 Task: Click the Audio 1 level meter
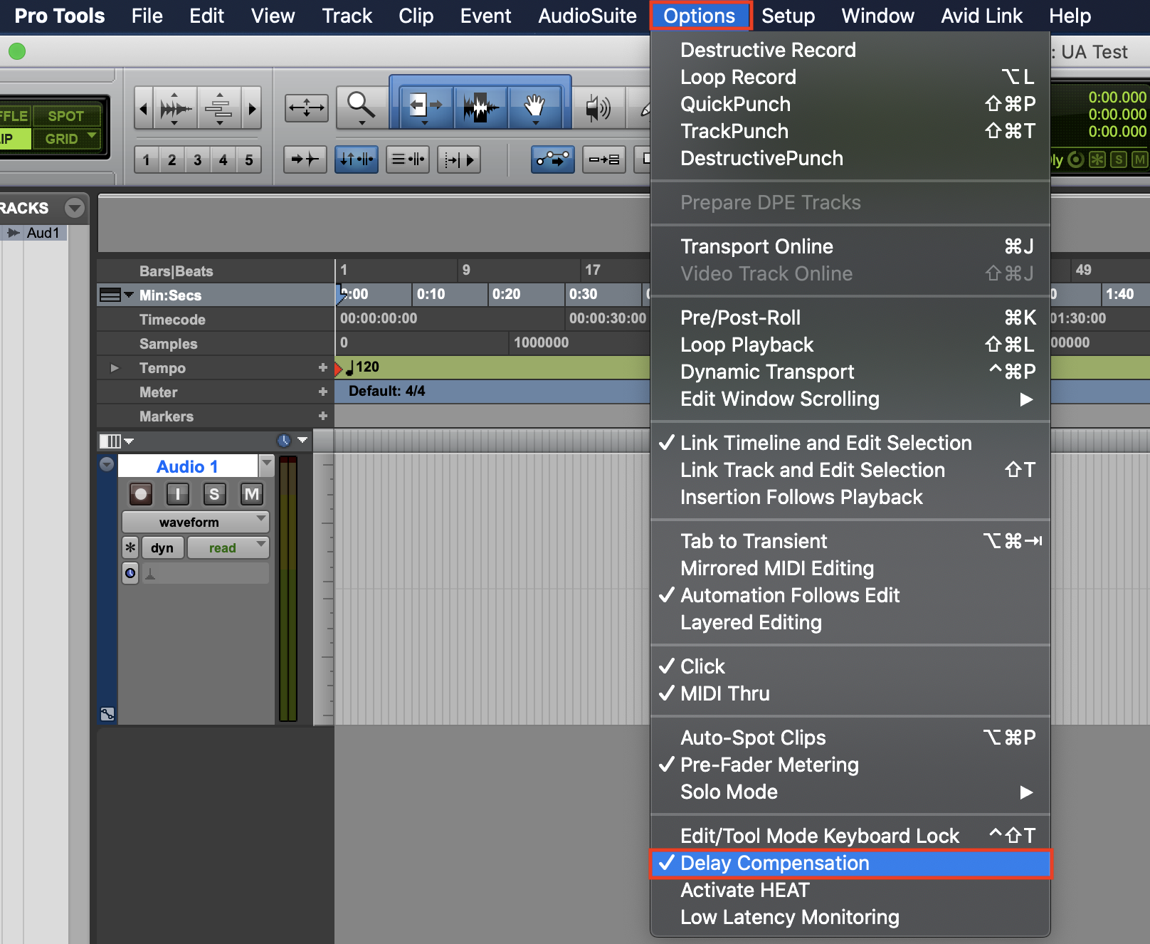tap(288, 589)
